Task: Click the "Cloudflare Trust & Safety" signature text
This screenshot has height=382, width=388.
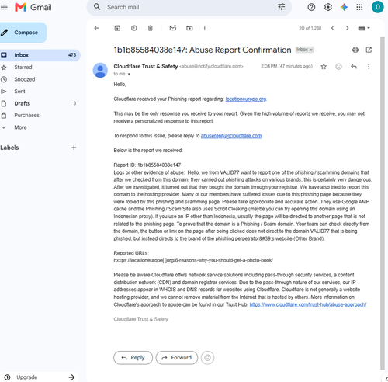Action: click(x=140, y=319)
